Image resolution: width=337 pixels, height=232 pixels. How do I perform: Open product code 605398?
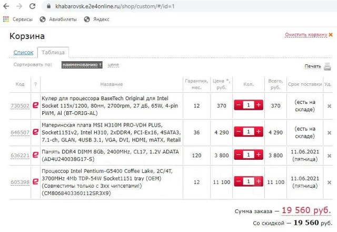point(20,182)
